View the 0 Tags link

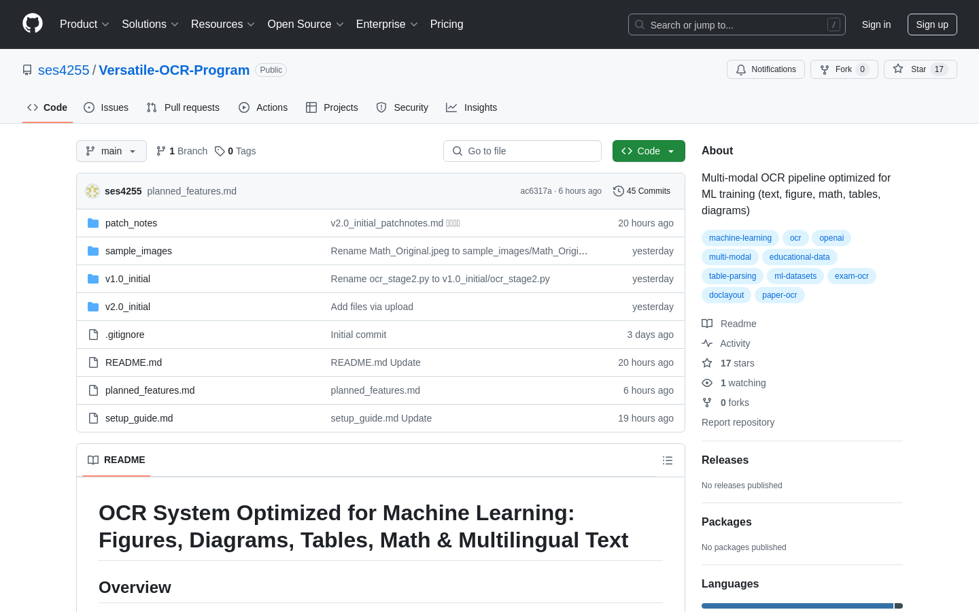pyautogui.click(x=235, y=151)
